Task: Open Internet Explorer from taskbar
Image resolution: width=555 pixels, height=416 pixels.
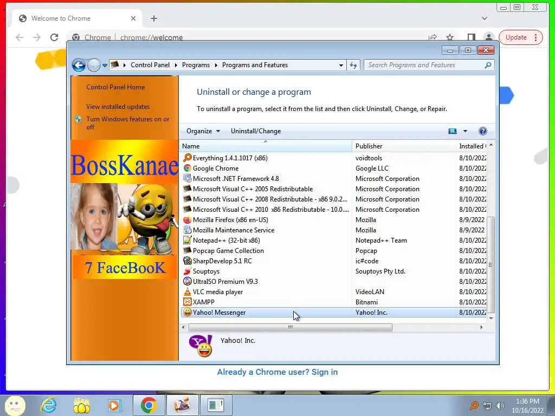Action: pos(48,405)
